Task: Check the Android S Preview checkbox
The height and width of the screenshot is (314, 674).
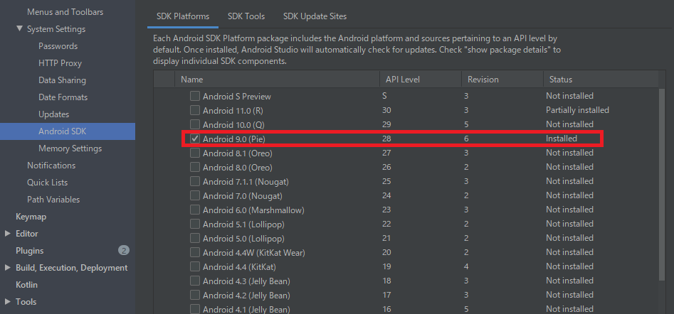Action: [195, 96]
